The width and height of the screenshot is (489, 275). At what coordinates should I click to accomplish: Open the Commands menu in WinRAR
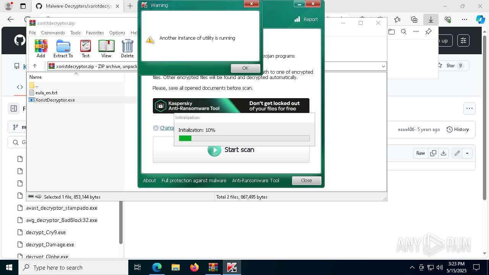coord(53,33)
